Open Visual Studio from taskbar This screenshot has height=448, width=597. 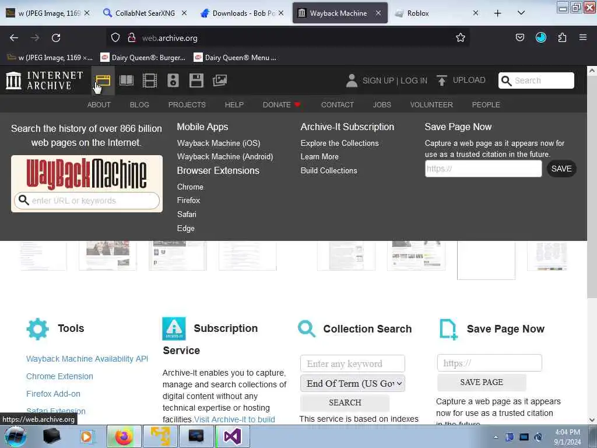[x=232, y=436]
